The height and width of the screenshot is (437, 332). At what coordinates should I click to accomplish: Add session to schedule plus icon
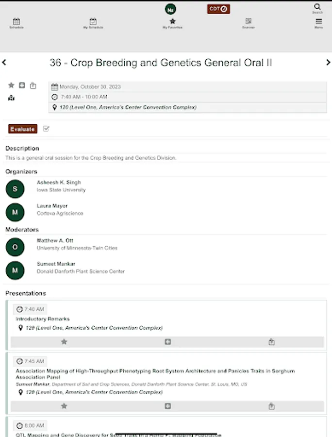pos(22,85)
